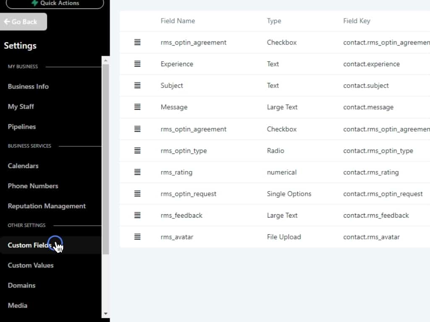Click the drag handle for Experience row
Viewport: 430px width, 322px height.
(137, 64)
